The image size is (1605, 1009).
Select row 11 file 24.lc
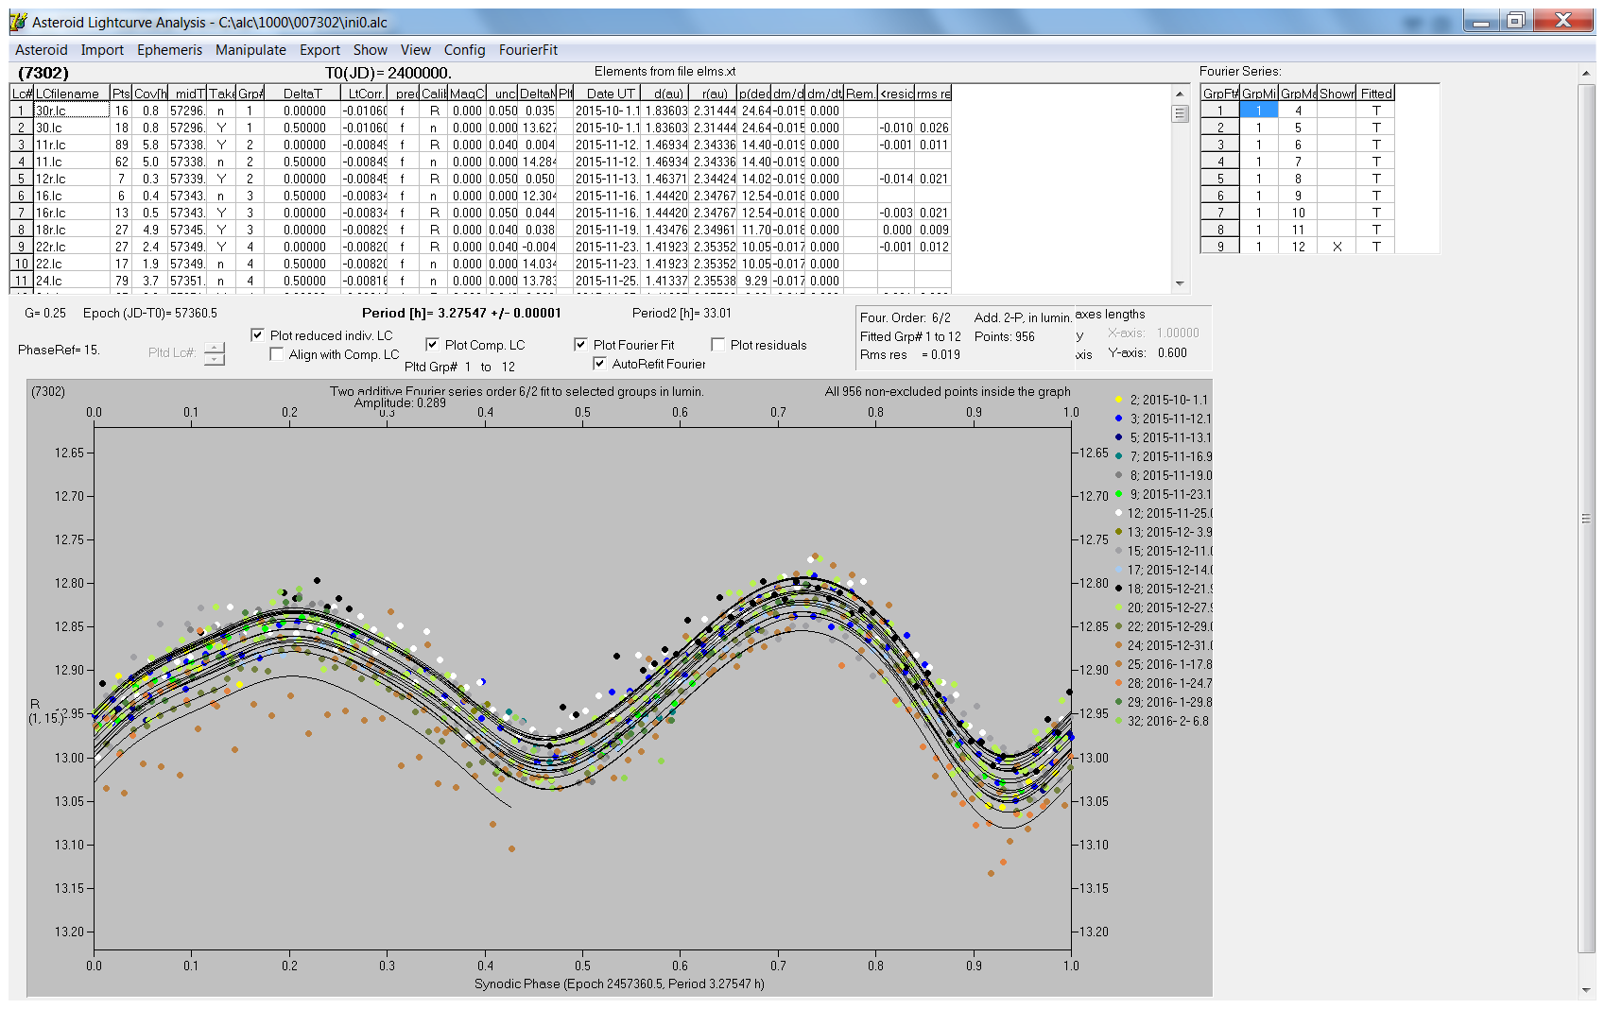(x=72, y=281)
